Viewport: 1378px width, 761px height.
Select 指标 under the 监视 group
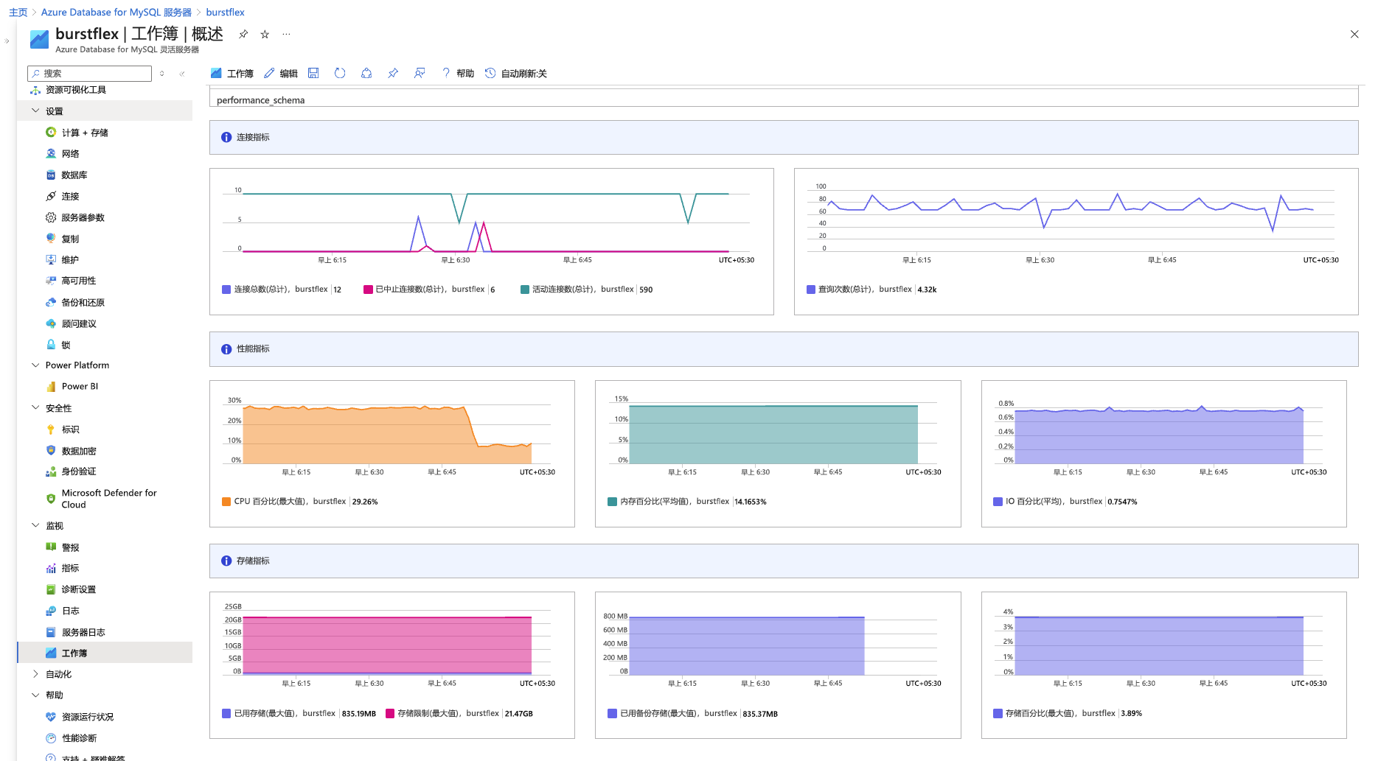tap(70, 568)
